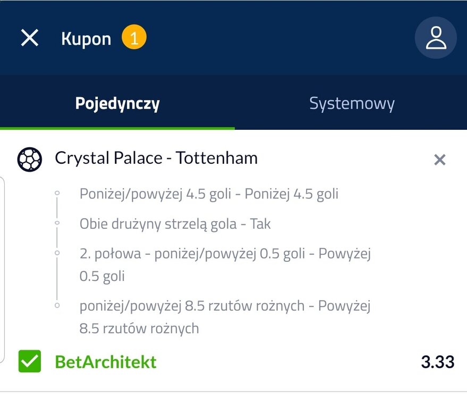Click the BetArchitekt label

(x=106, y=362)
